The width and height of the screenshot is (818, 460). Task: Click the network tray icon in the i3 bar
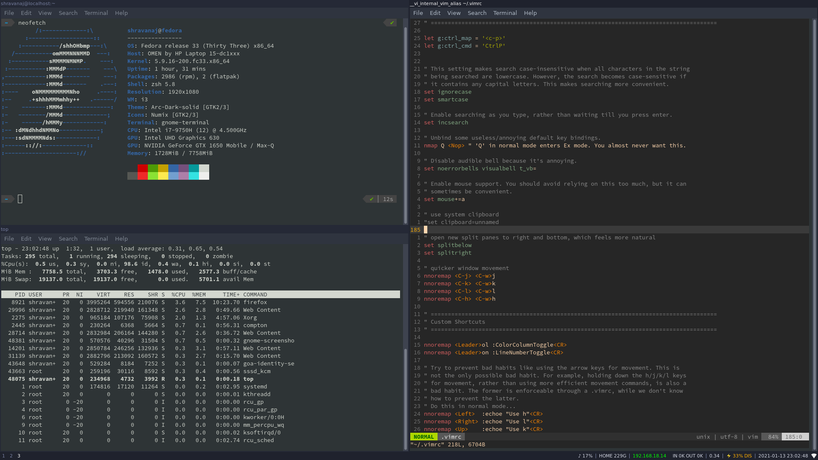click(x=814, y=456)
